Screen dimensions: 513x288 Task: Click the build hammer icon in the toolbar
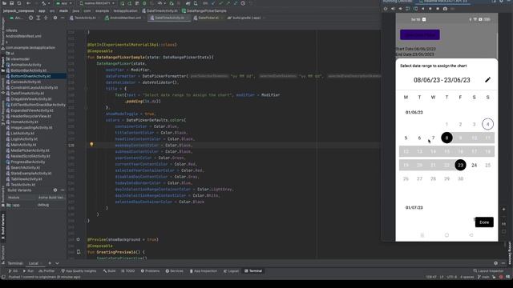(x=44, y=3)
